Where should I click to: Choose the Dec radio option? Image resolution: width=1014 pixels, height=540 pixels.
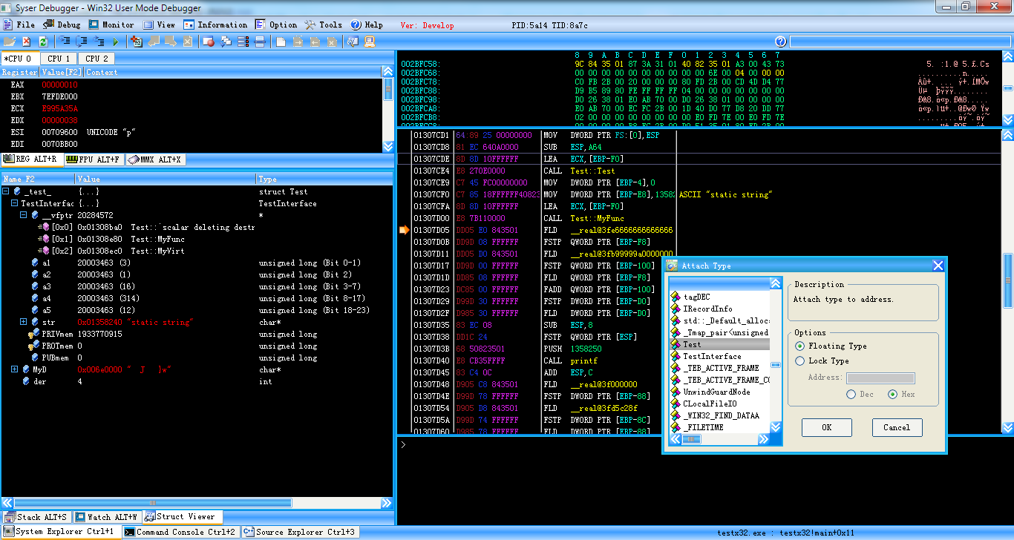click(851, 394)
